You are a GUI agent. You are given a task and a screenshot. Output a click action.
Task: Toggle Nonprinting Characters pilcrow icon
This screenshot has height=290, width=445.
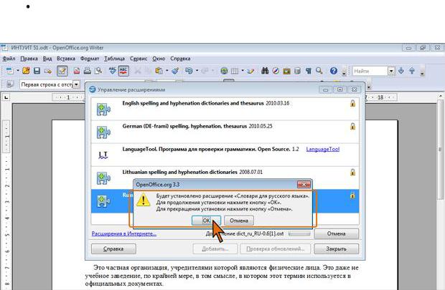pyautogui.click(x=309, y=71)
